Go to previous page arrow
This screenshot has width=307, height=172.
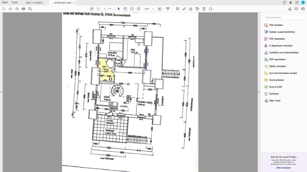(x=92, y=9)
